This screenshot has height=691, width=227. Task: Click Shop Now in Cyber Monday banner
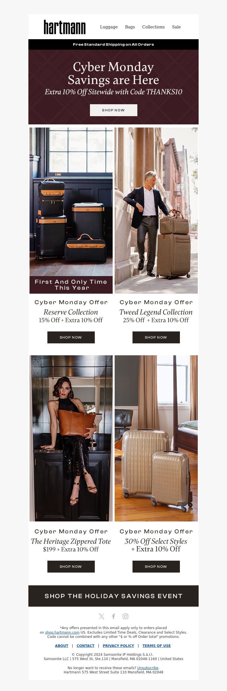113,110
